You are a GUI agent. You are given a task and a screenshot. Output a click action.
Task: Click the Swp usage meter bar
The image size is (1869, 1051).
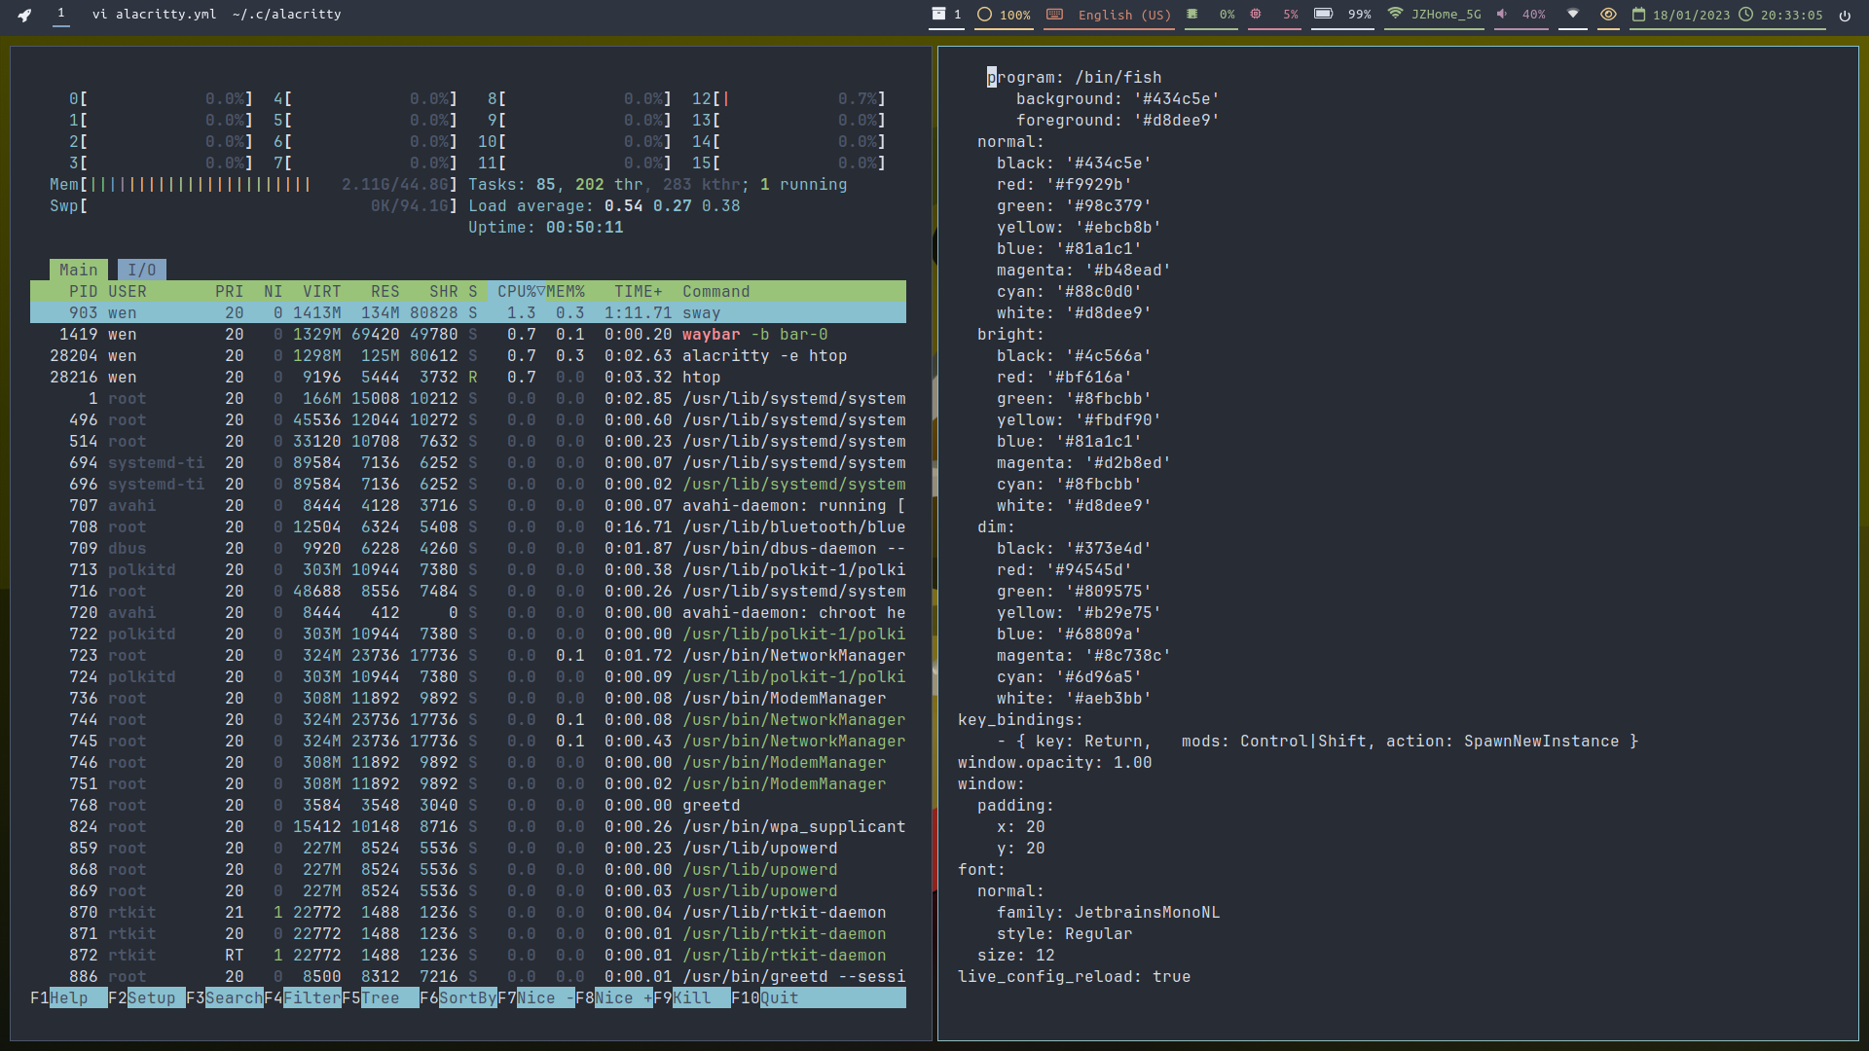(253, 205)
